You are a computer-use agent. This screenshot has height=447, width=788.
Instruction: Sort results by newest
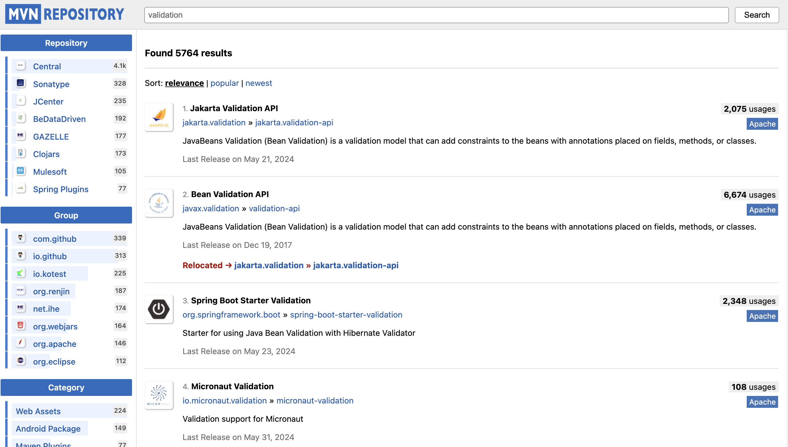click(x=258, y=83)
